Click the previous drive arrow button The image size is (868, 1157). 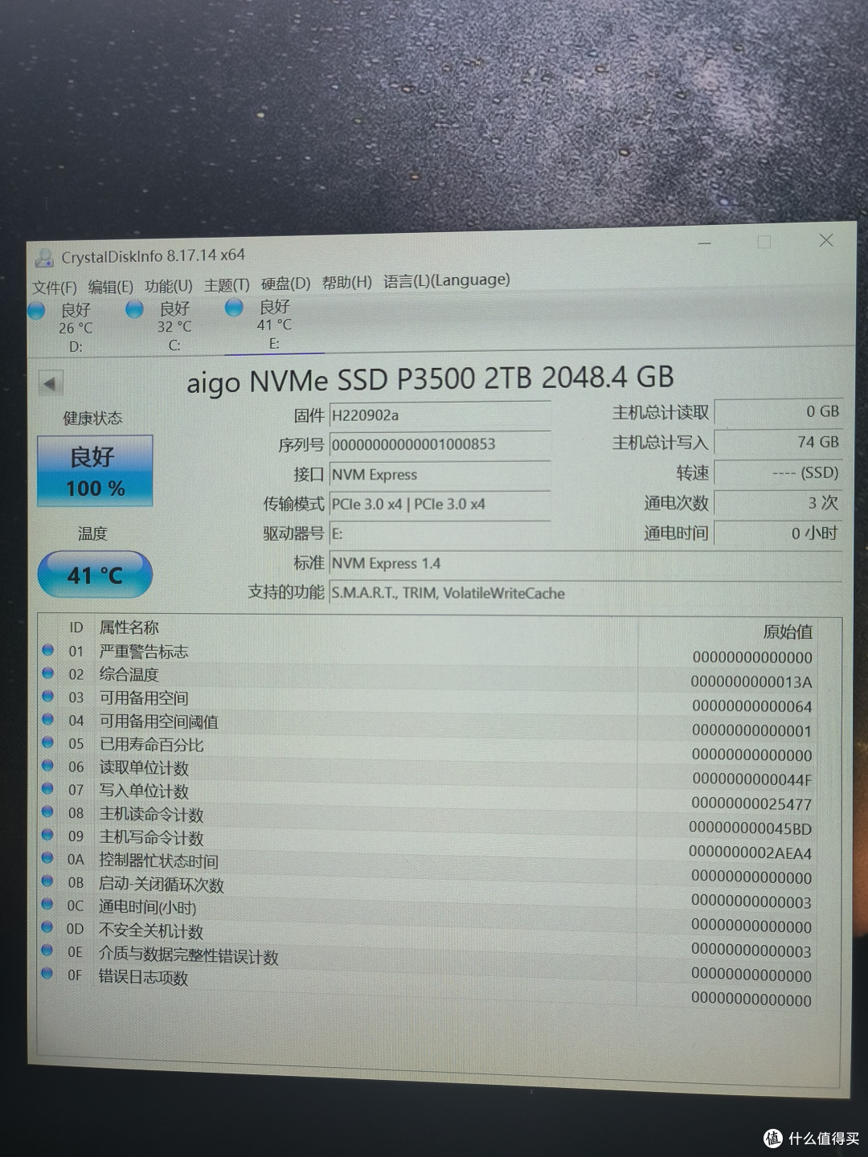51,383
